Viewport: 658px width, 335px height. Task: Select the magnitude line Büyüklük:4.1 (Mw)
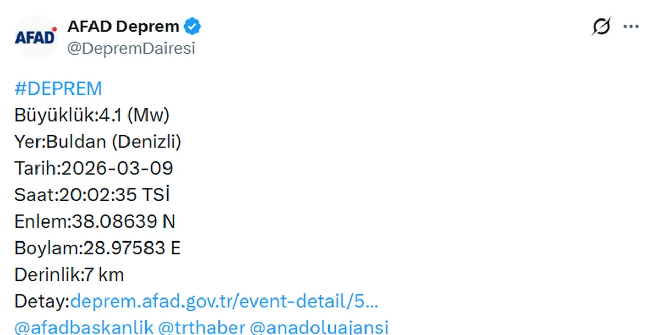point(92,115)
